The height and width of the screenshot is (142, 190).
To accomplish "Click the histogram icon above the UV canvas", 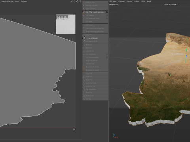I will coord(71,1).
